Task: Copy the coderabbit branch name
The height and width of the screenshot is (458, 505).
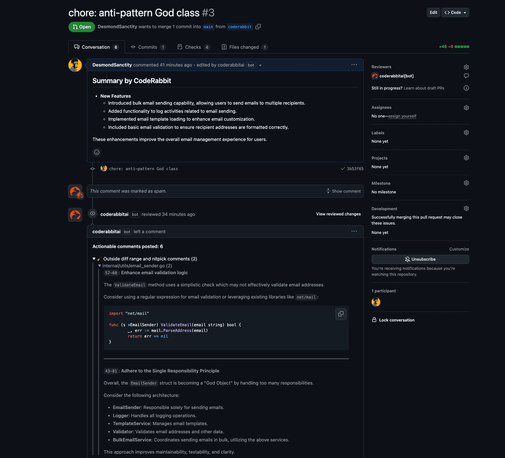Action: pos(258,27)
